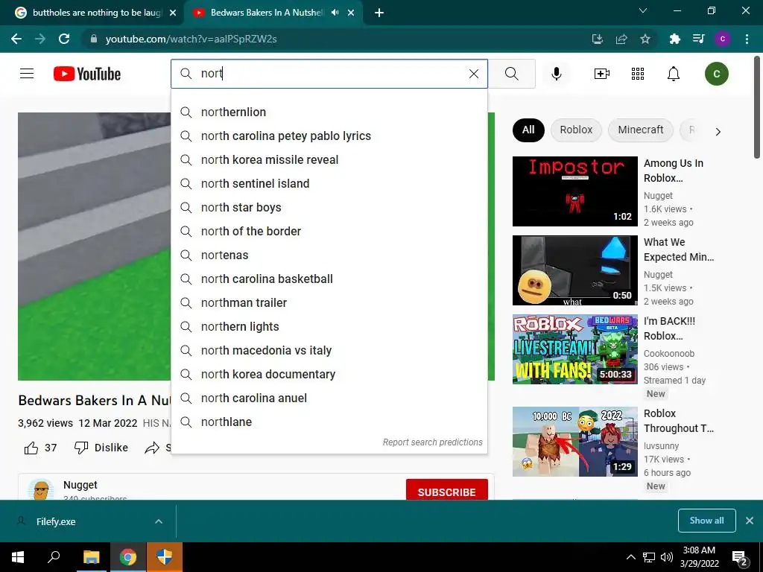
Task: Open the notifications bell
Action: click(x=674, y=74)
